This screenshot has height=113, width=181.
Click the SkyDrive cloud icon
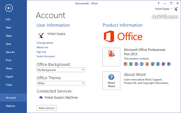pyautogui.click(x=41, y=97)
